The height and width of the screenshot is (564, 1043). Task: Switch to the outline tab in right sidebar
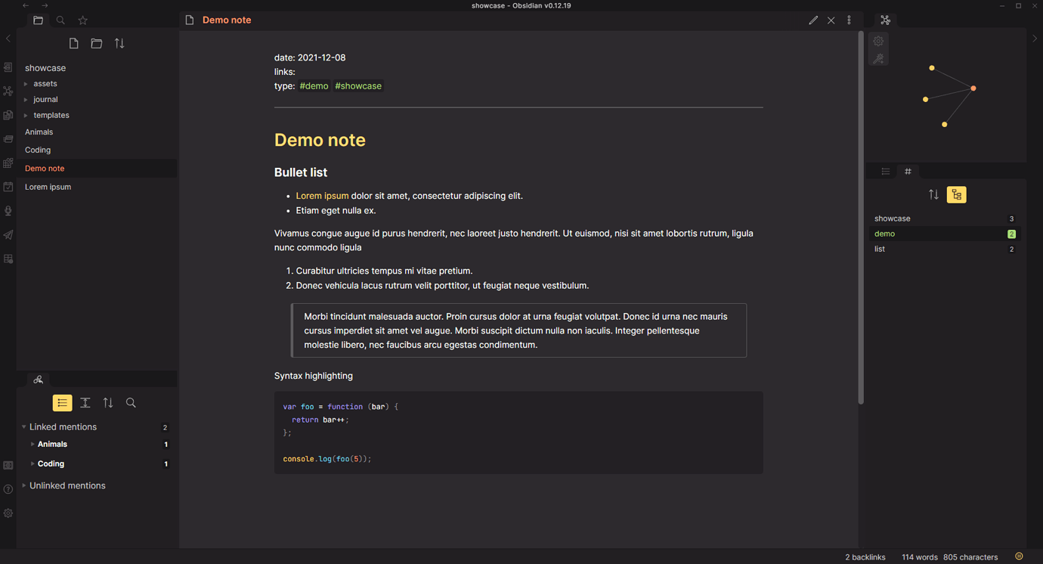pos(884,171)
